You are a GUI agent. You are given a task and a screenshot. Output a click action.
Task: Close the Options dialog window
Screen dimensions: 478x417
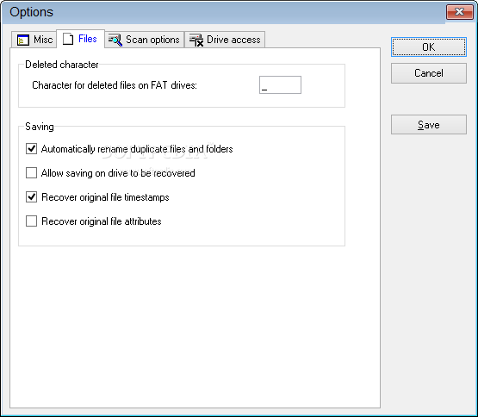tap(459, 12)
